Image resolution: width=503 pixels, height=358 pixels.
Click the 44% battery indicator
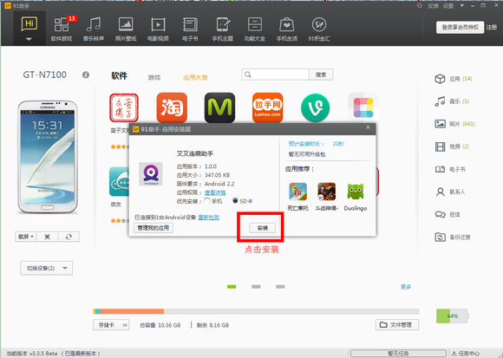point(453,316)
